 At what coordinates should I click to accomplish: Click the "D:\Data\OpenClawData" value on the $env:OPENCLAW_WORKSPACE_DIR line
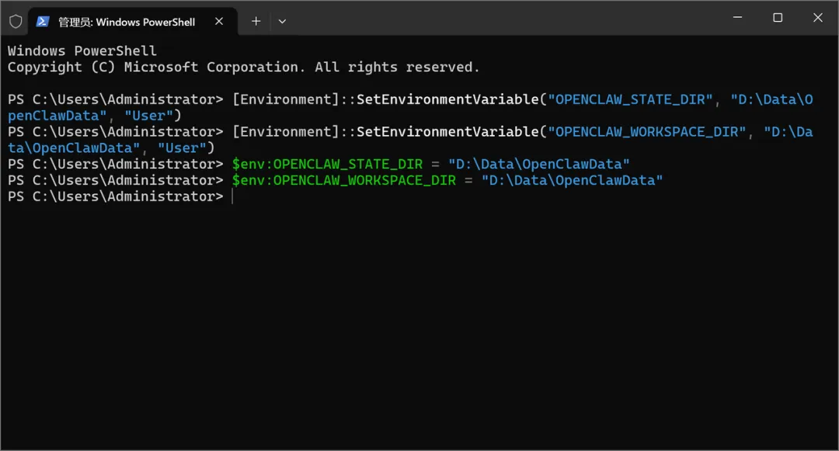point(572,181)
